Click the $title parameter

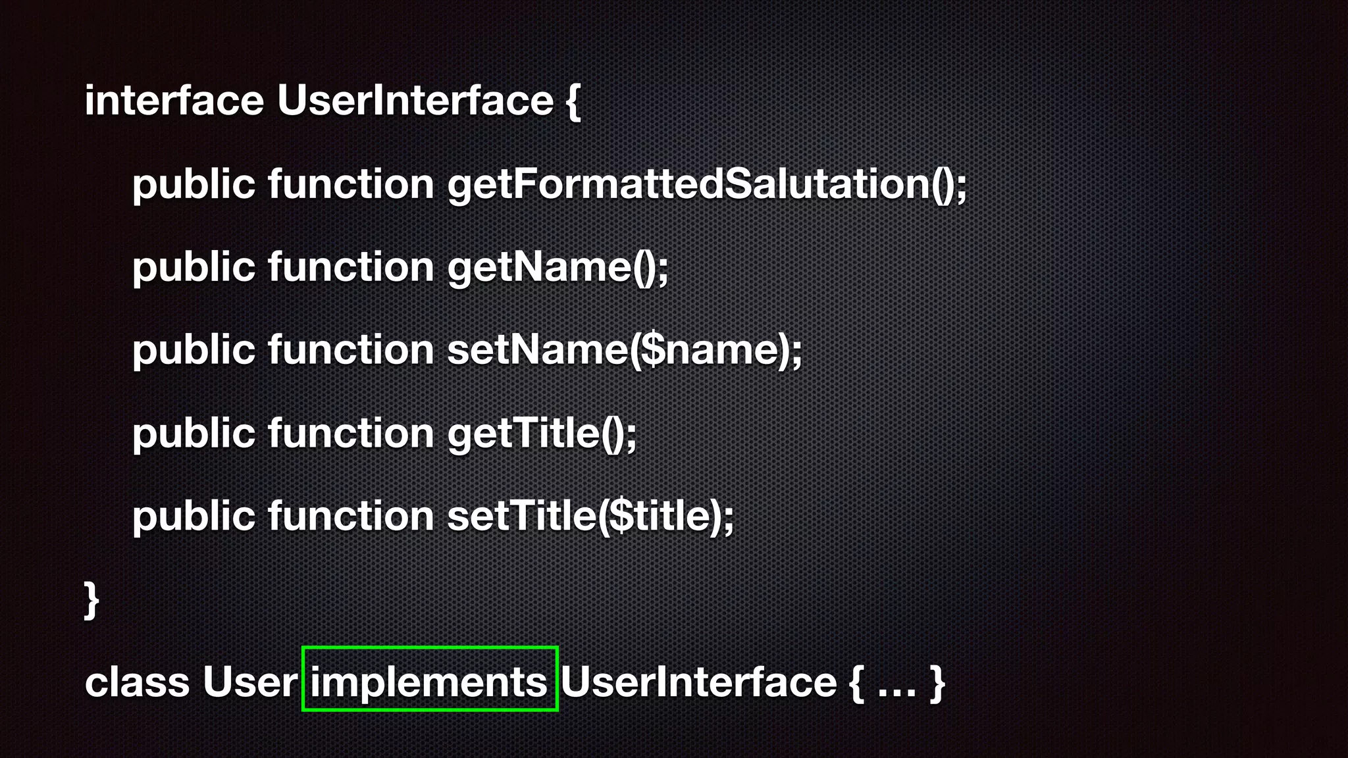point(660,516)
